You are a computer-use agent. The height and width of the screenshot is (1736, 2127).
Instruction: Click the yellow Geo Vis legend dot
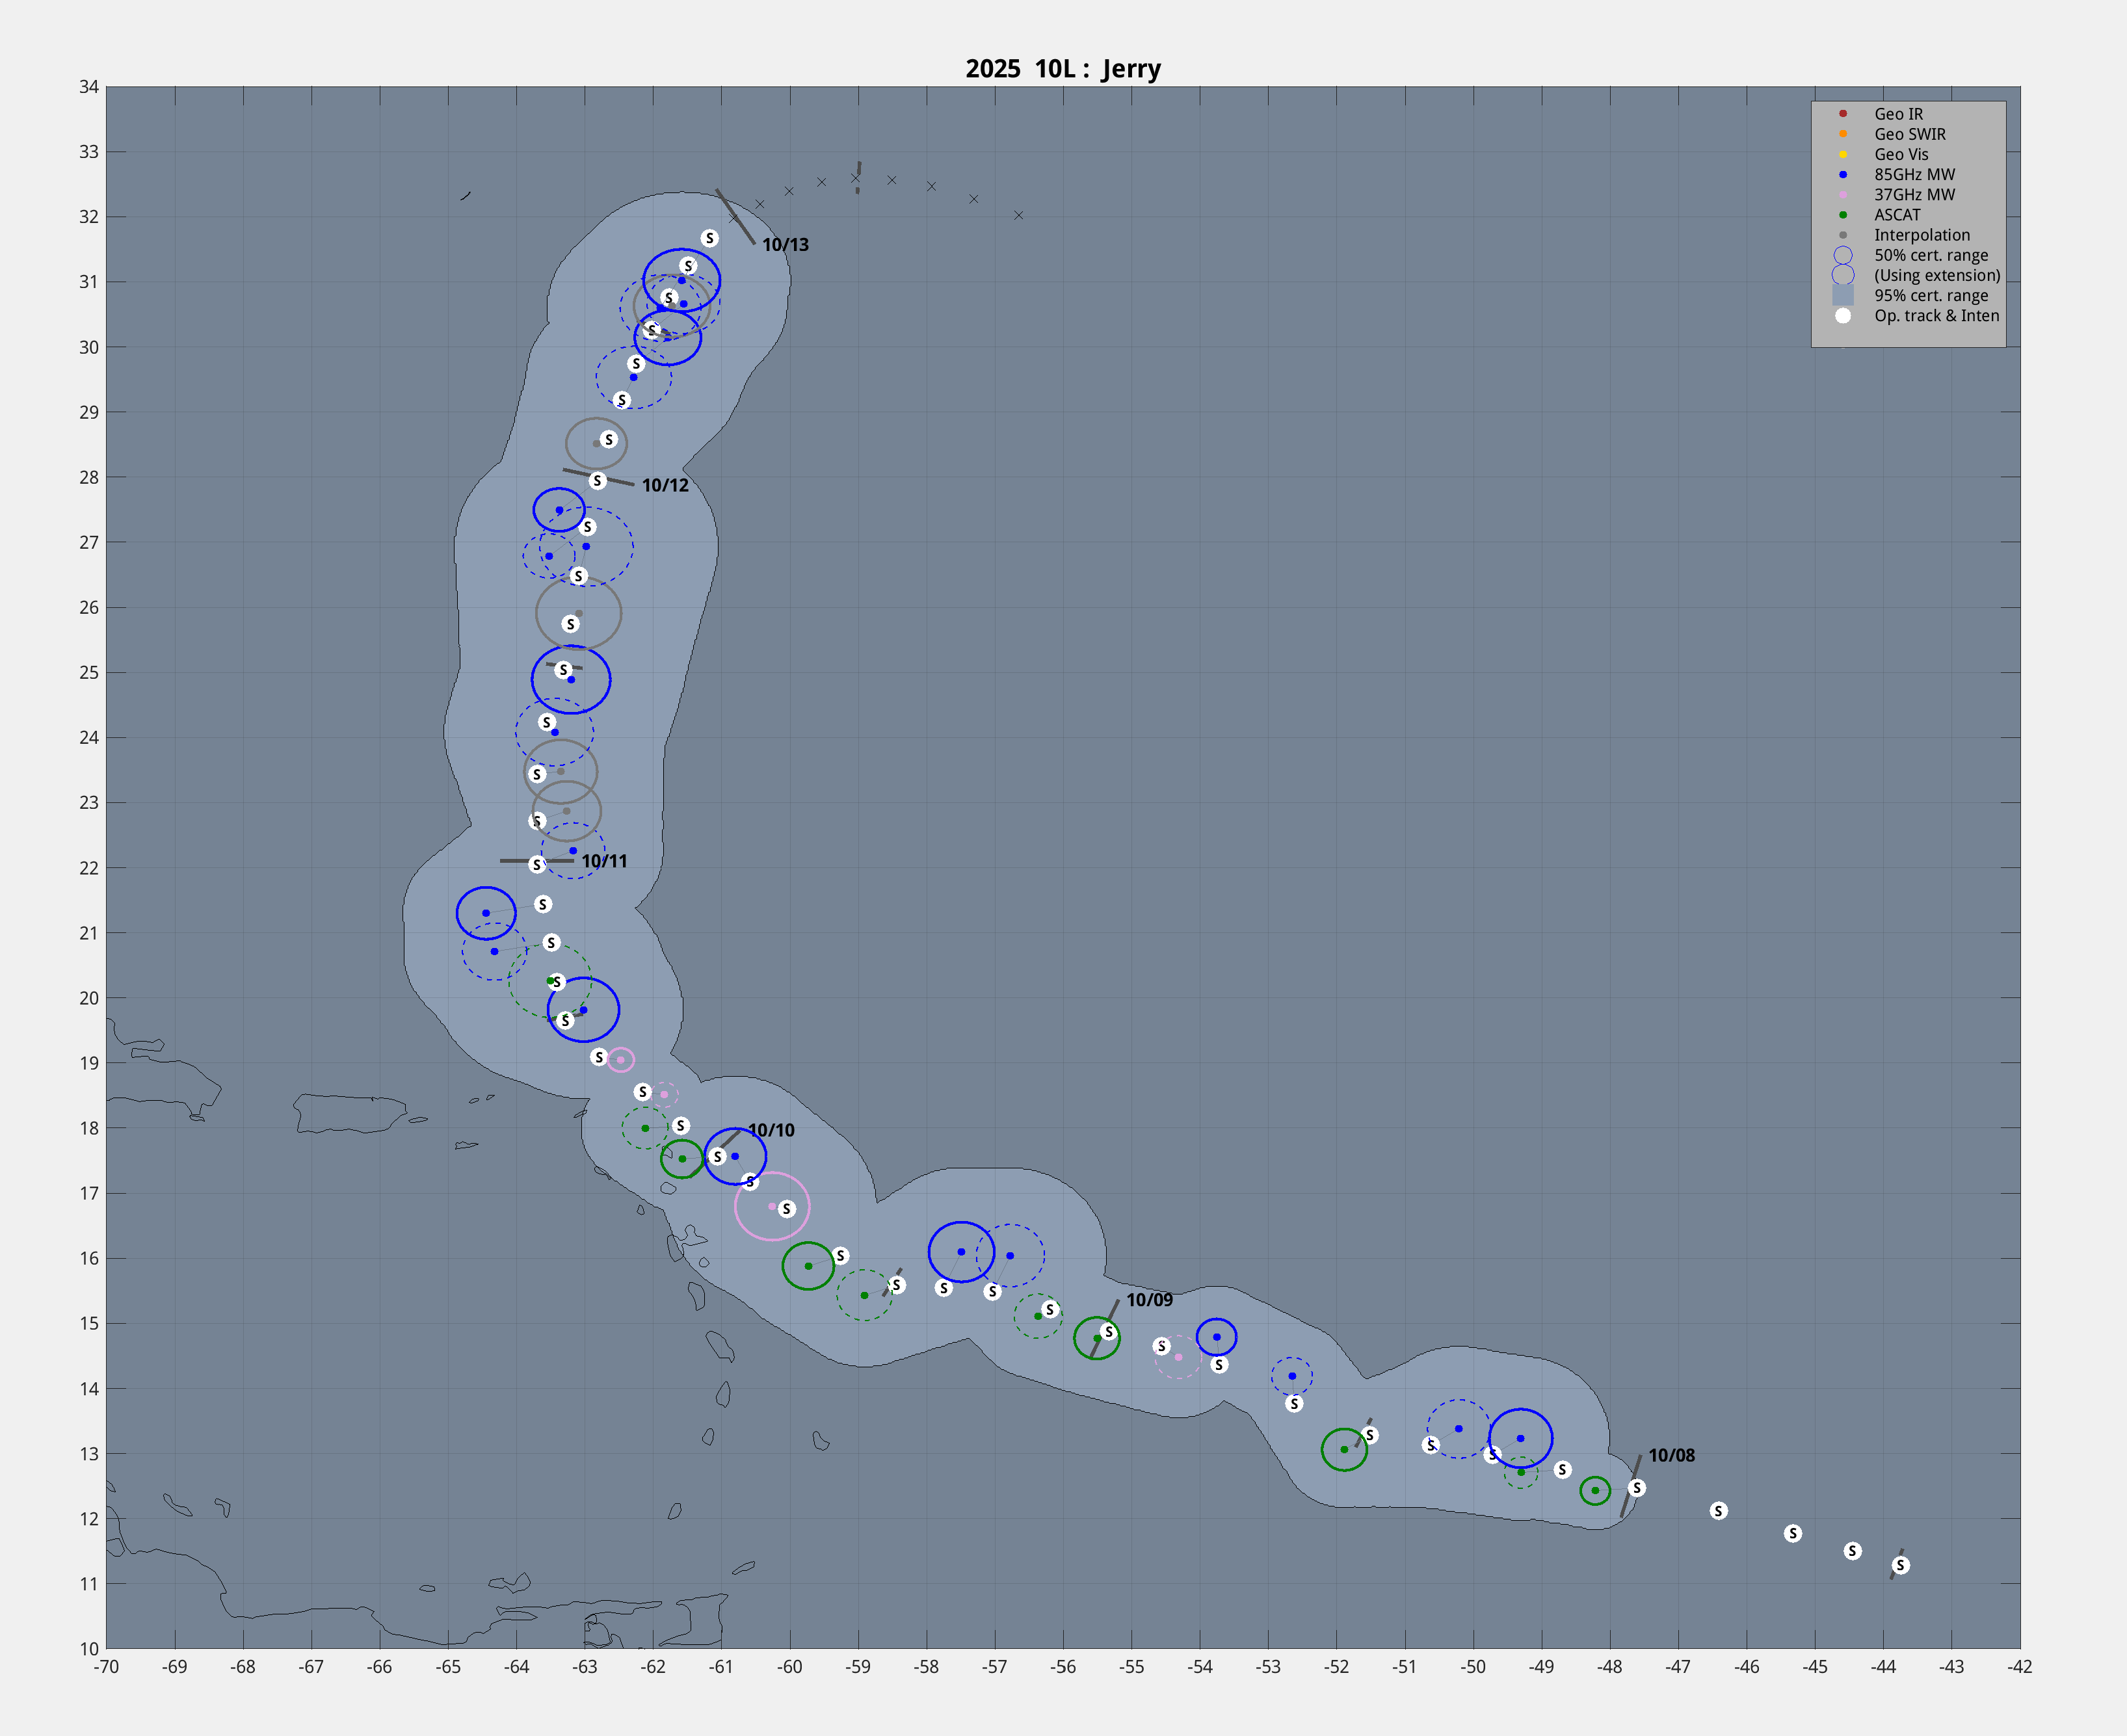[x=1842, y=154]
